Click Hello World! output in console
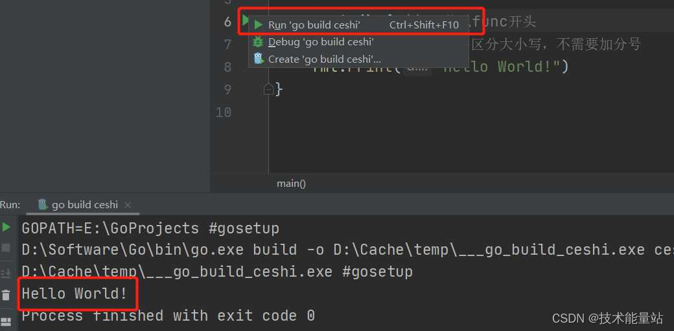 (x=75, y=294)
